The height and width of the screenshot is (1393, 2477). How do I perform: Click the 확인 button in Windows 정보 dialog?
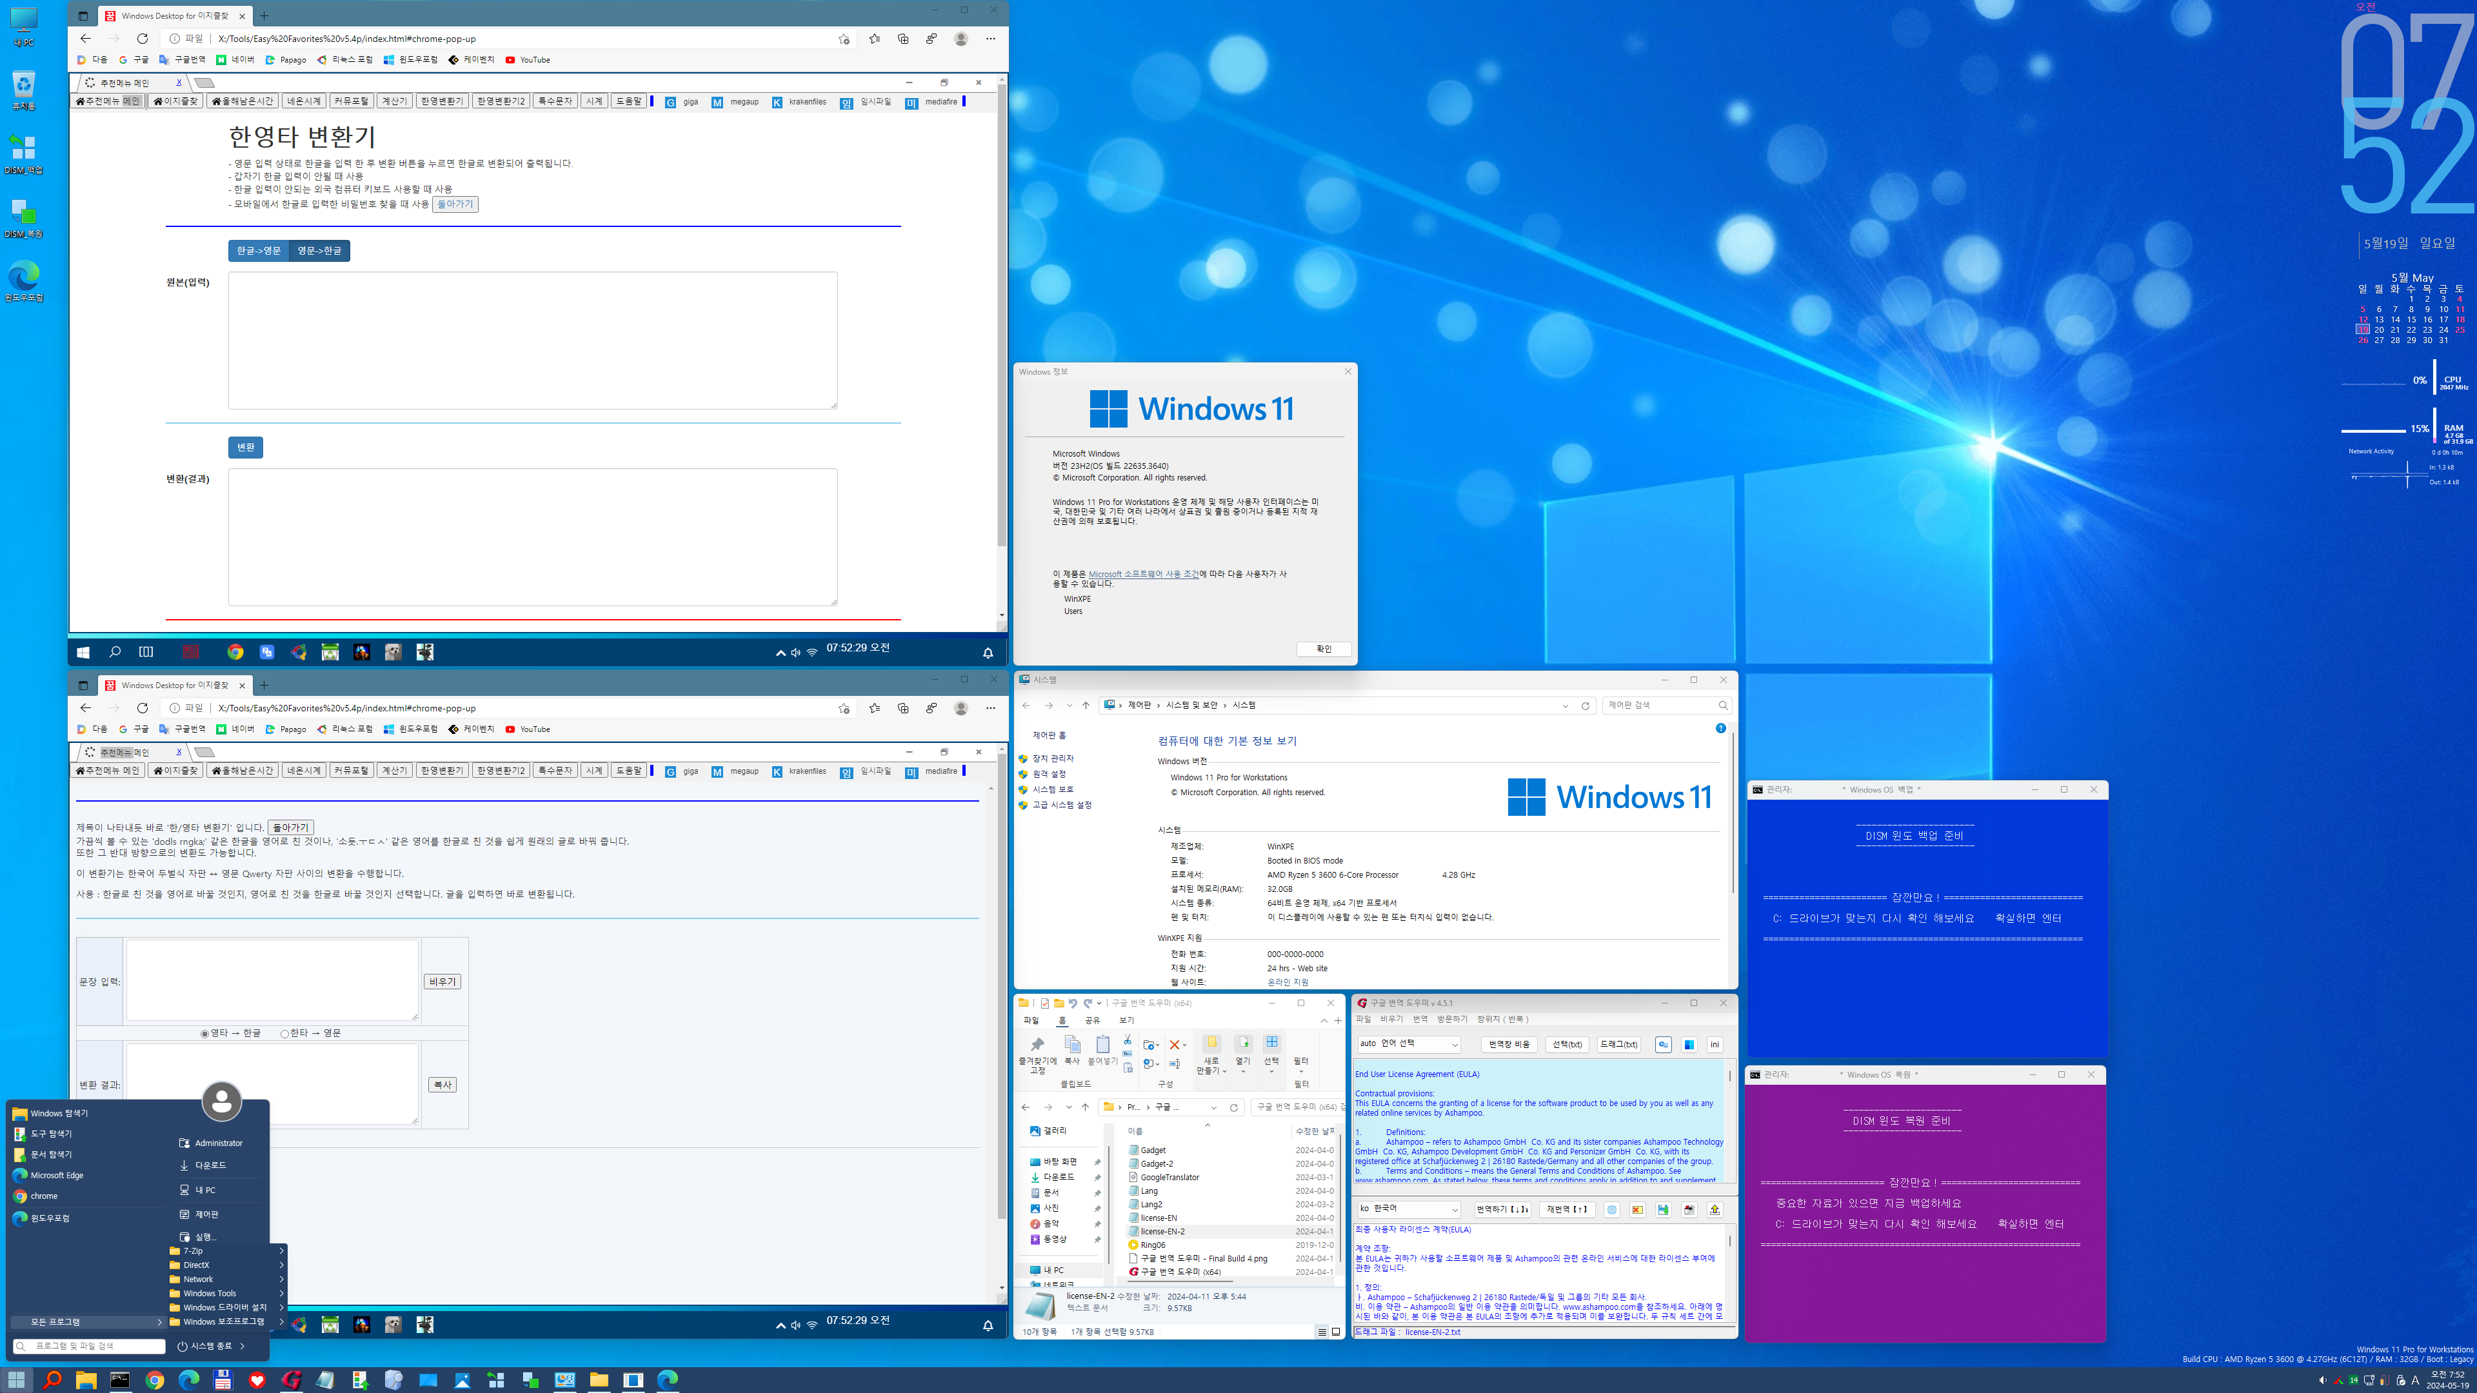(x=1323, y=649)
